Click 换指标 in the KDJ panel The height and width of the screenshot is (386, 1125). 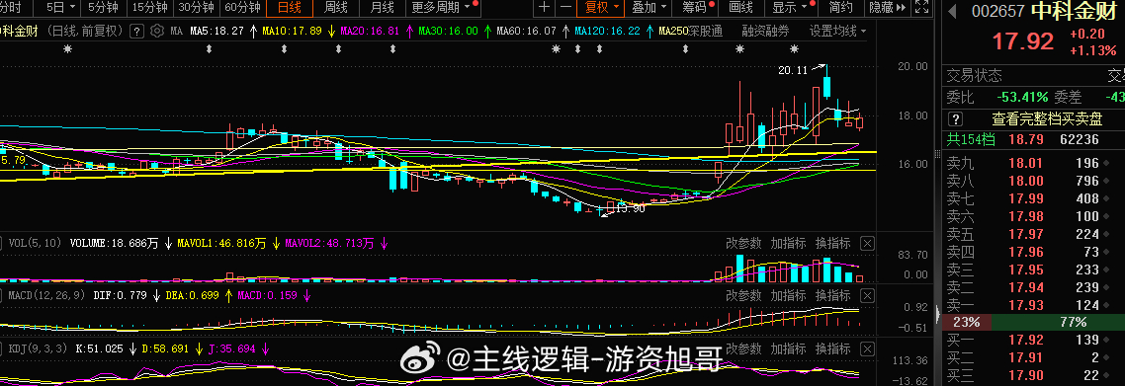[833, 349]
